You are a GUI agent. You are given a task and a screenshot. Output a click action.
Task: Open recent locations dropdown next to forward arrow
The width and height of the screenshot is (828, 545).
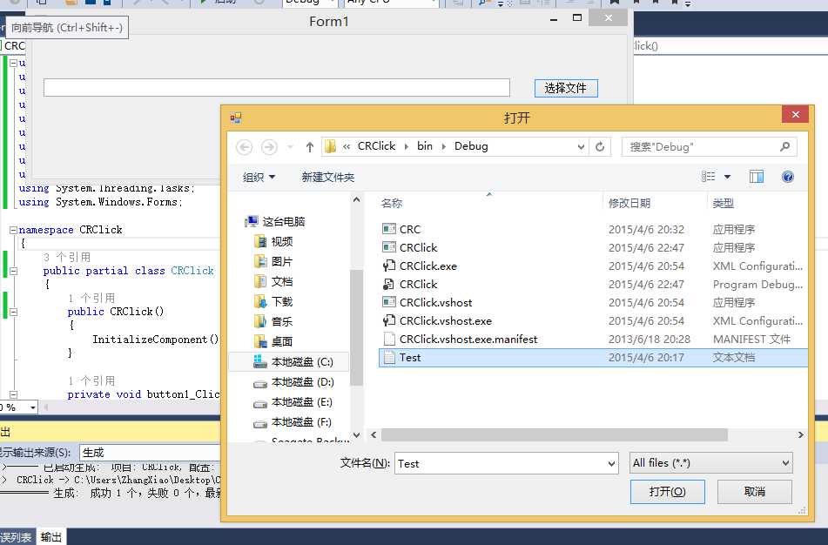pyautogui.click(x=290, y=147)
